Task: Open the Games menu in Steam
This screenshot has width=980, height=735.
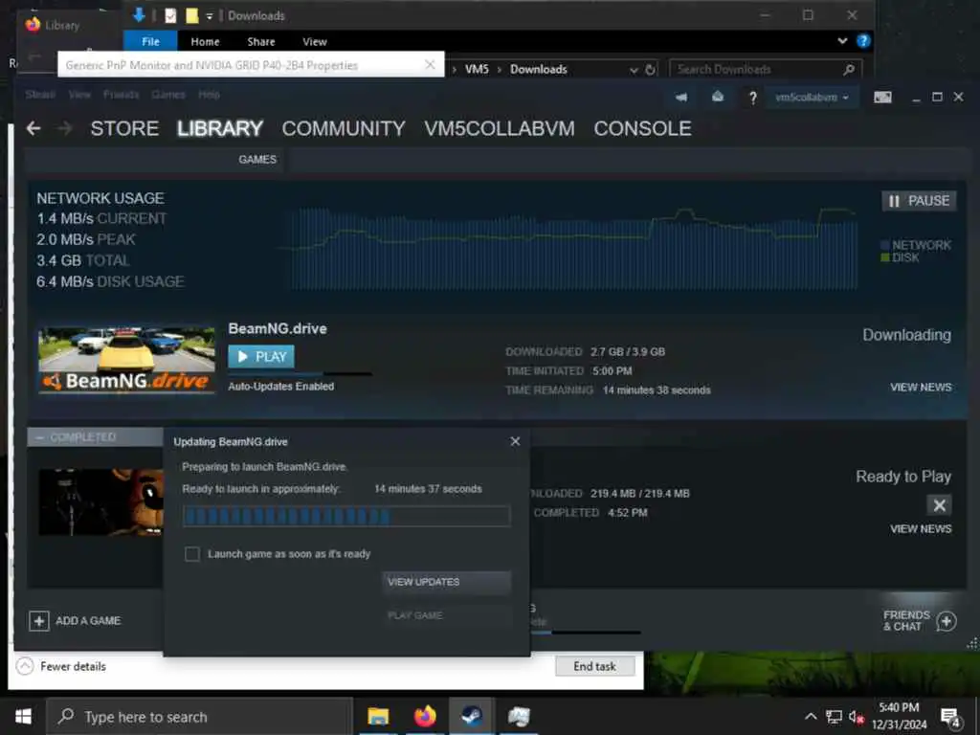Action: pyautogui.click(x=168, y=95)
